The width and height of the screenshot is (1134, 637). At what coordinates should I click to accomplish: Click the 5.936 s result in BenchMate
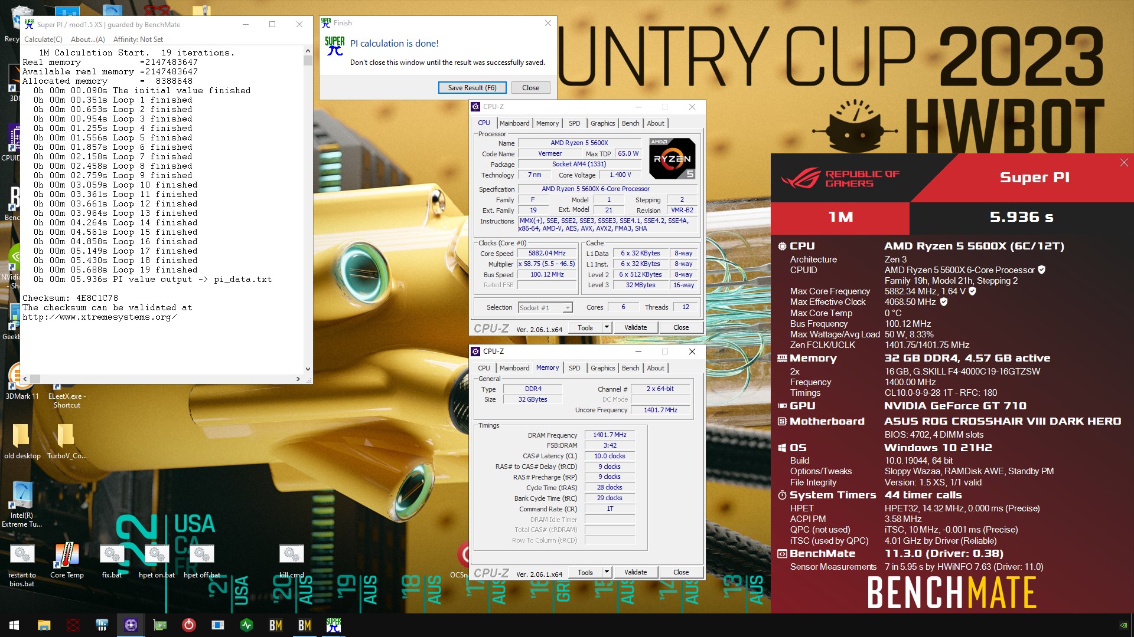tap(1021, 217)
